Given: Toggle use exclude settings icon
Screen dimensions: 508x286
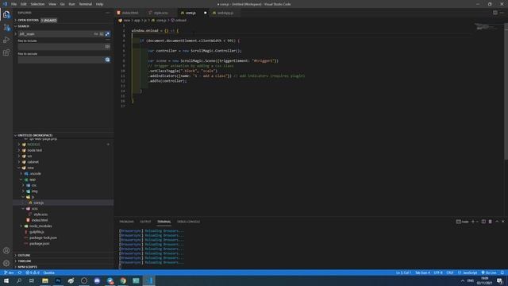Looking at the screenshot, I should 107,60.
